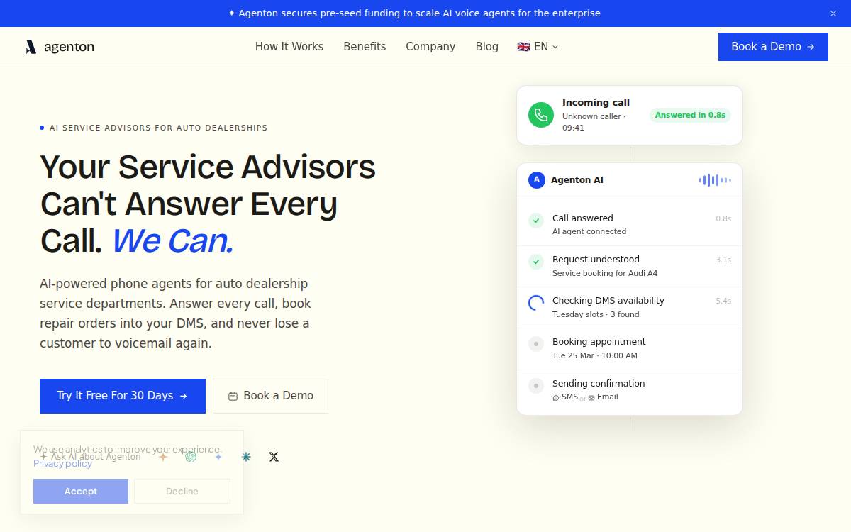Click the funding announcement text in top banner
The width and height of the screenshot is (851, 532).
point(414,13)
